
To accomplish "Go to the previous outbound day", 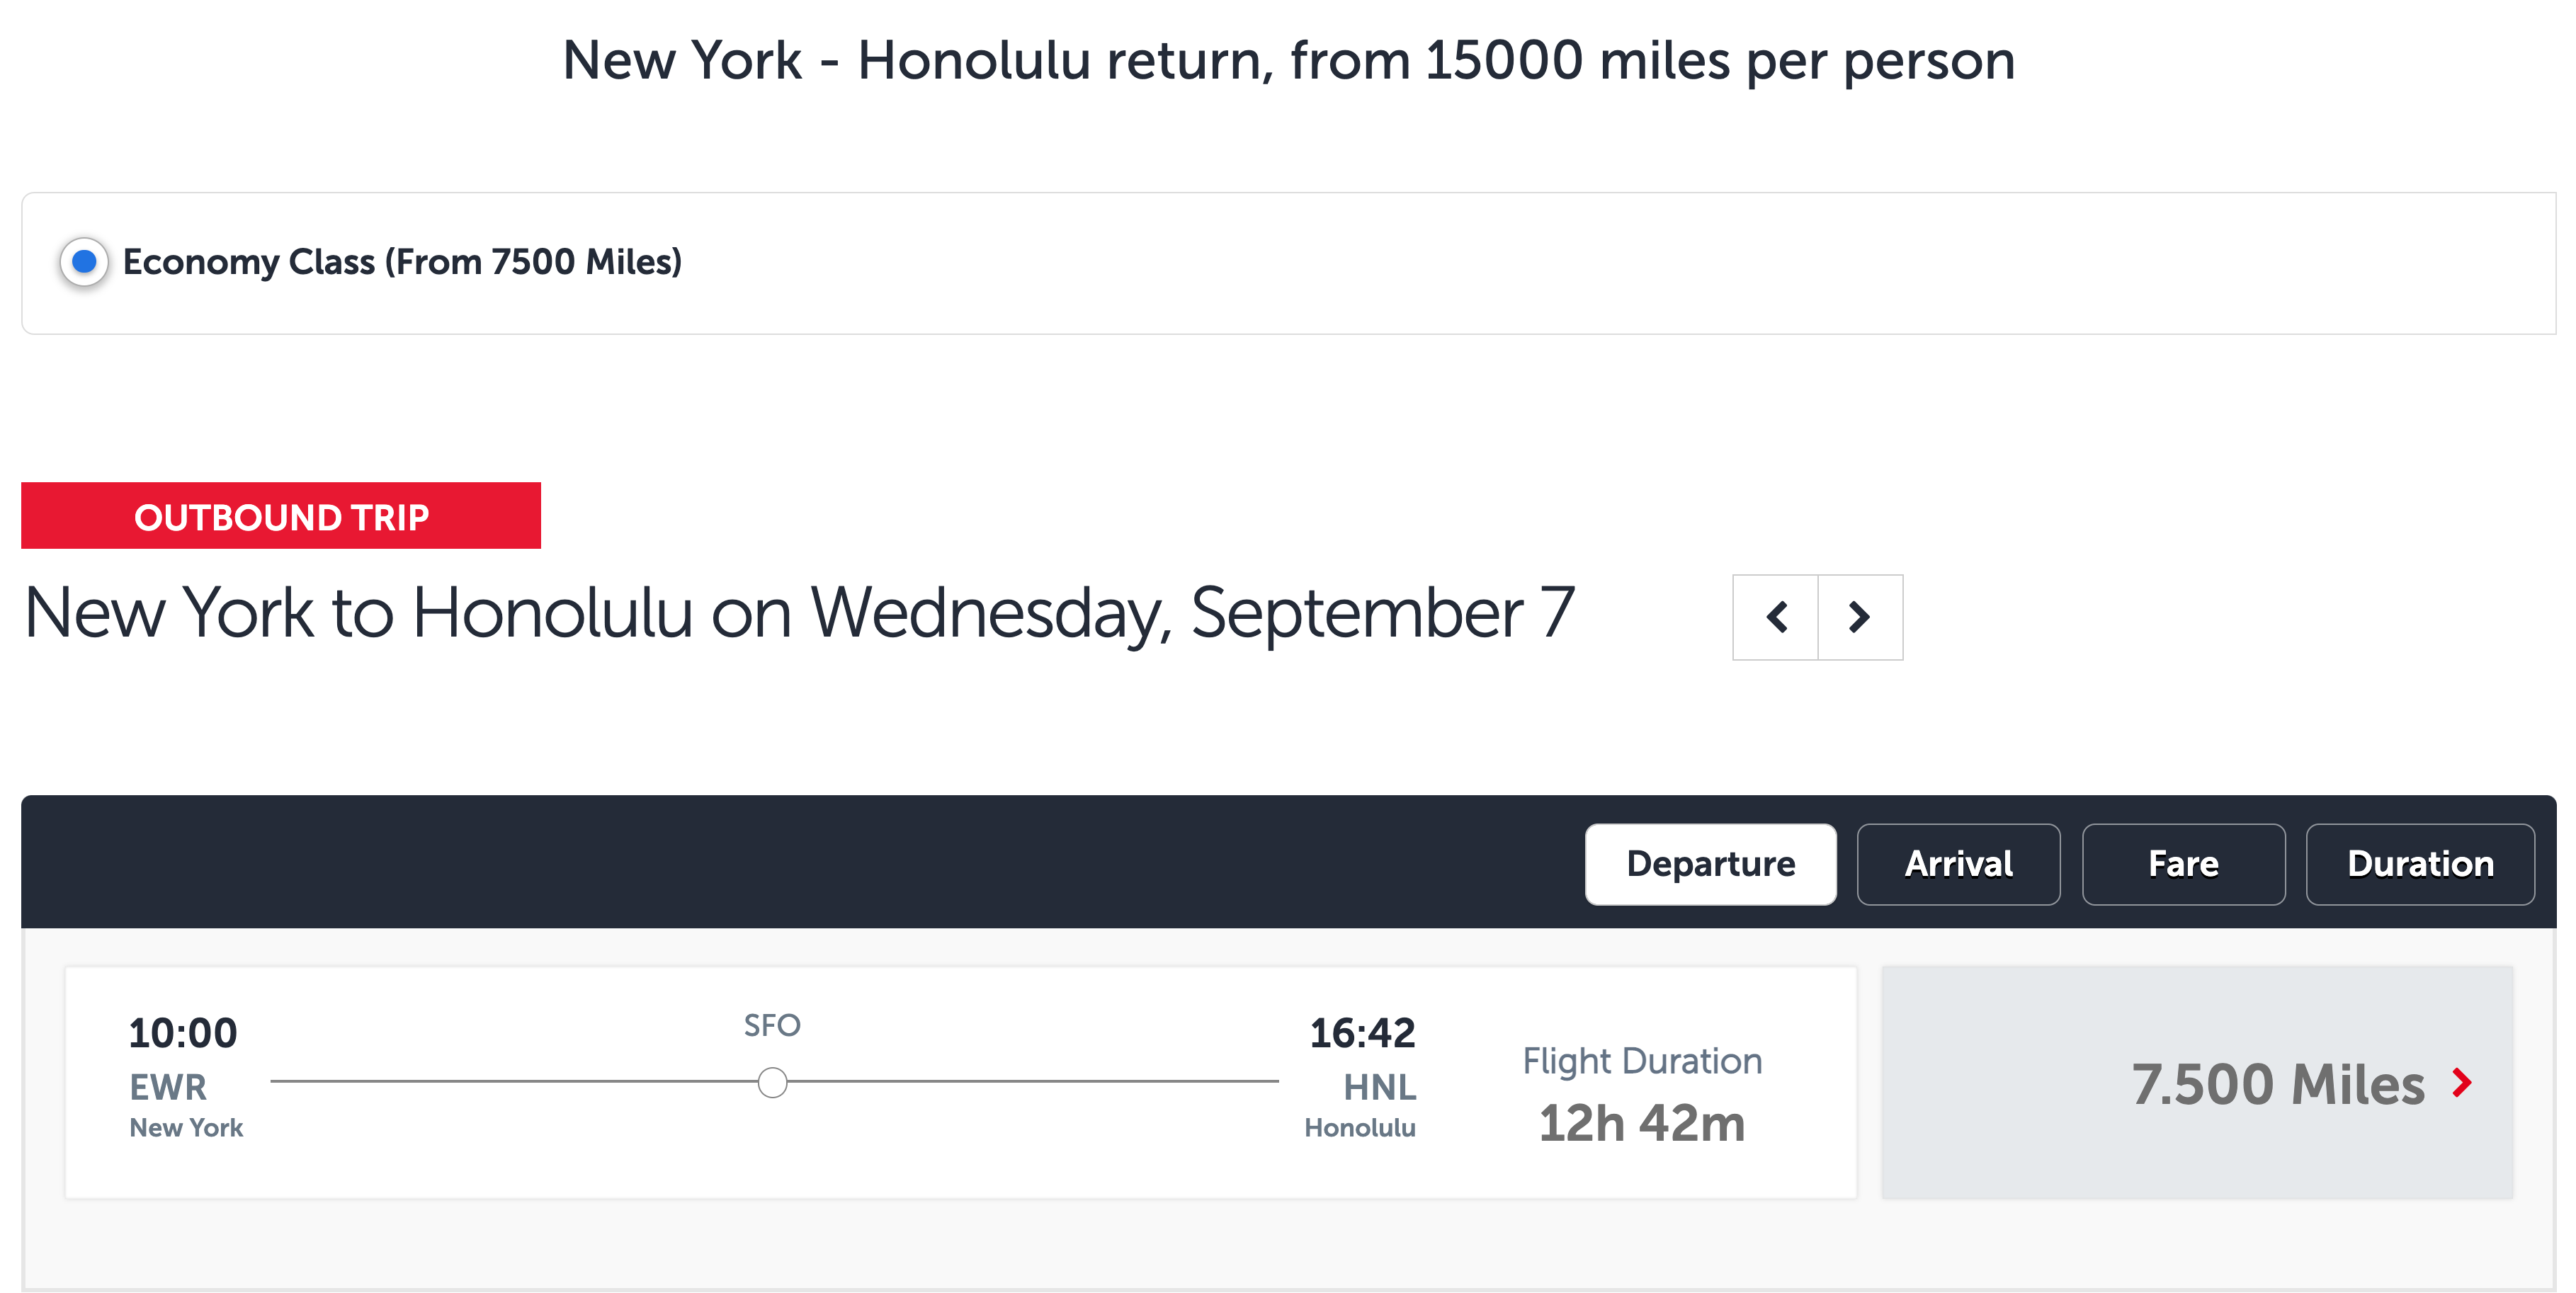I will click(1776, 617).
